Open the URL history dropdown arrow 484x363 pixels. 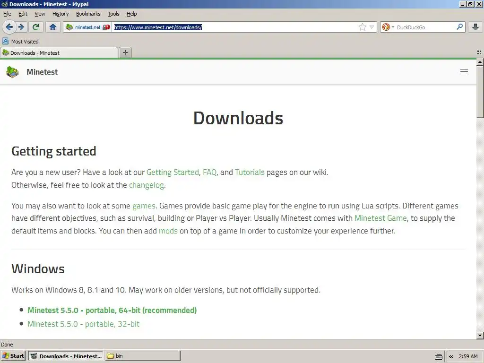coord(372,27)
